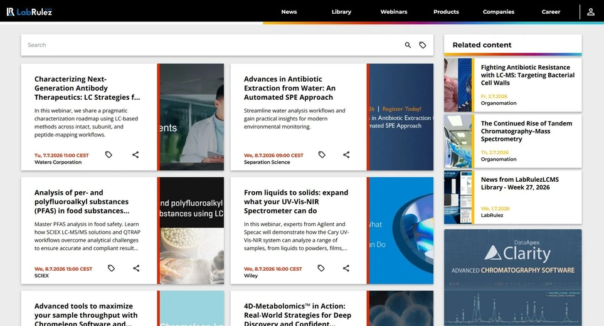604x326 pixels.
Task: Open The Continued Rise of Tandem Chromatography article
Action: pos(526,131)
